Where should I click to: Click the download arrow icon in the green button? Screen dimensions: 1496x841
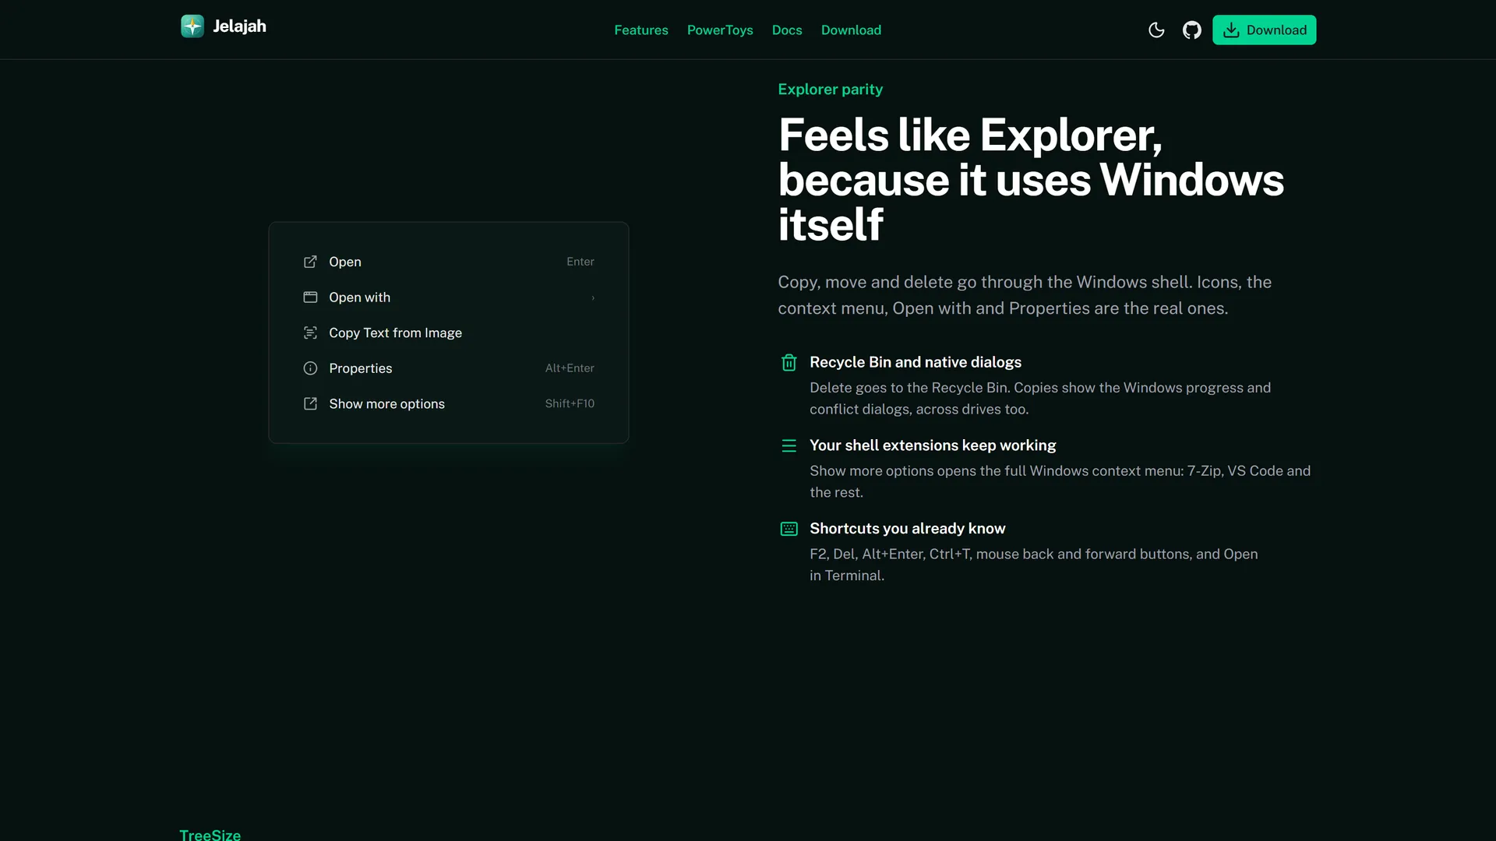click(1230, 30)
